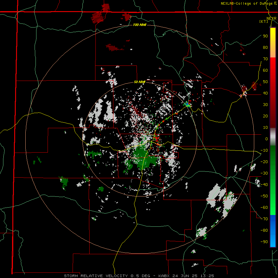278x278 pixels.
Task: Click the -70 value on velocity scale
Action: click(264, 219)
